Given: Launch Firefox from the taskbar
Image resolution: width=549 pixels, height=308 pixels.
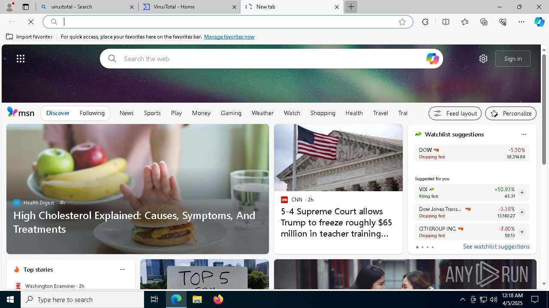Looking at the screenshot, I should (218, 299).
